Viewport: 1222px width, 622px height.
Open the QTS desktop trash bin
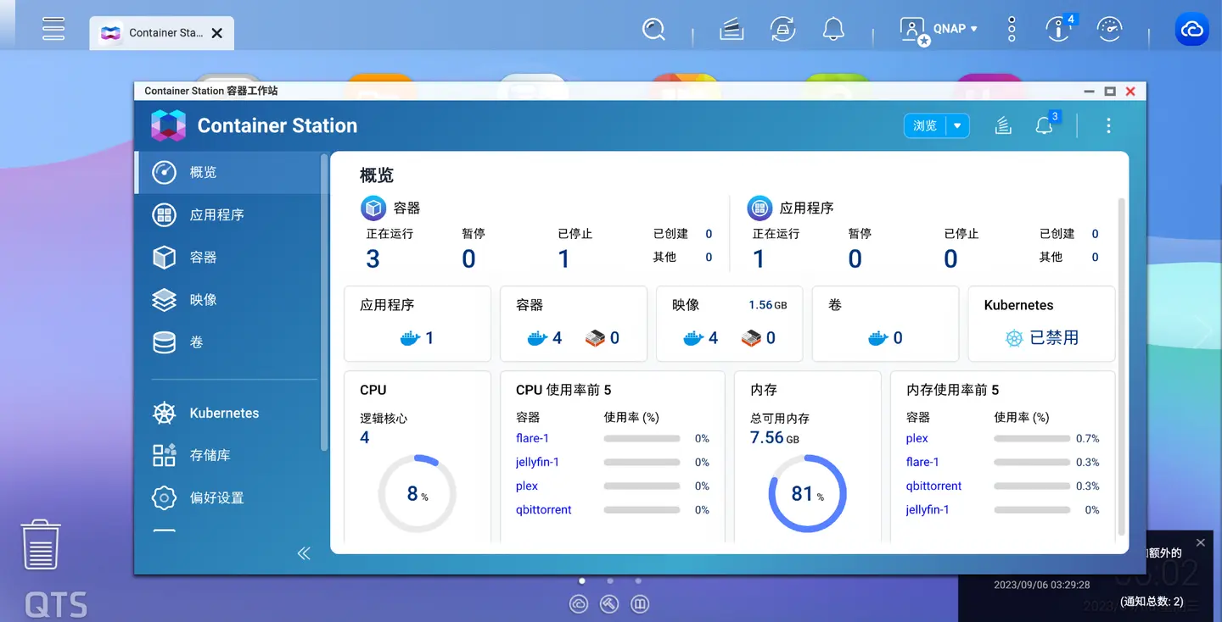(x=41, y=545)
